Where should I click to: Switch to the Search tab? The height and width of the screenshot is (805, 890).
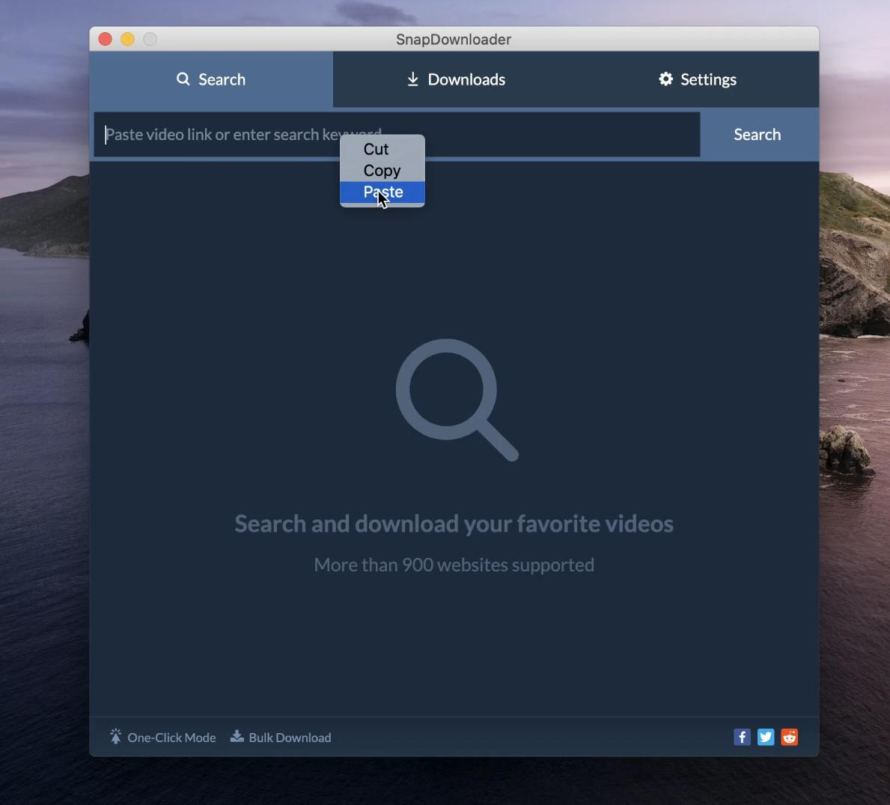pyautogui.click(x=211, y=79)
